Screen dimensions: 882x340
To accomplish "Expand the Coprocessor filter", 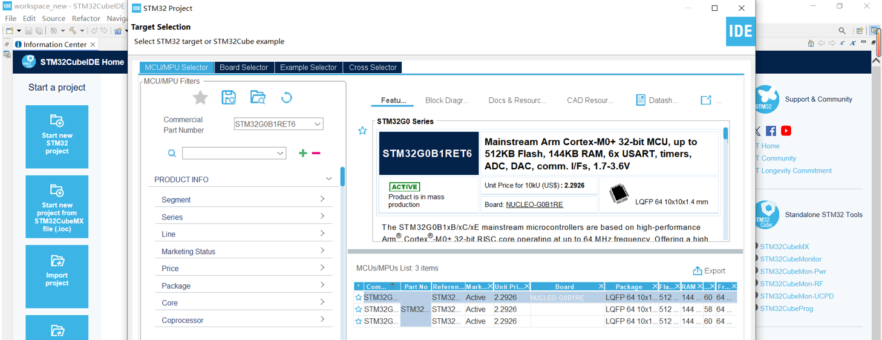I will 322,319.
